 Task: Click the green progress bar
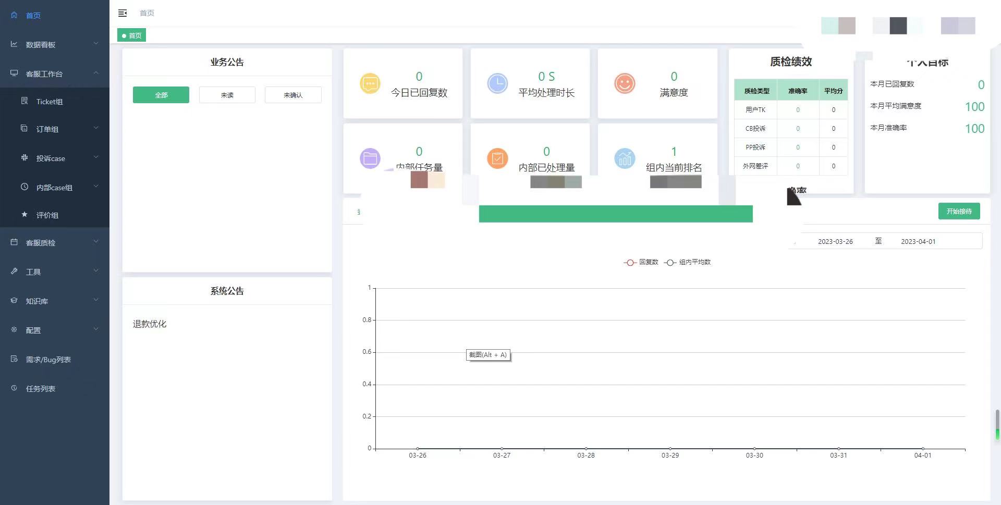(616, 214)
